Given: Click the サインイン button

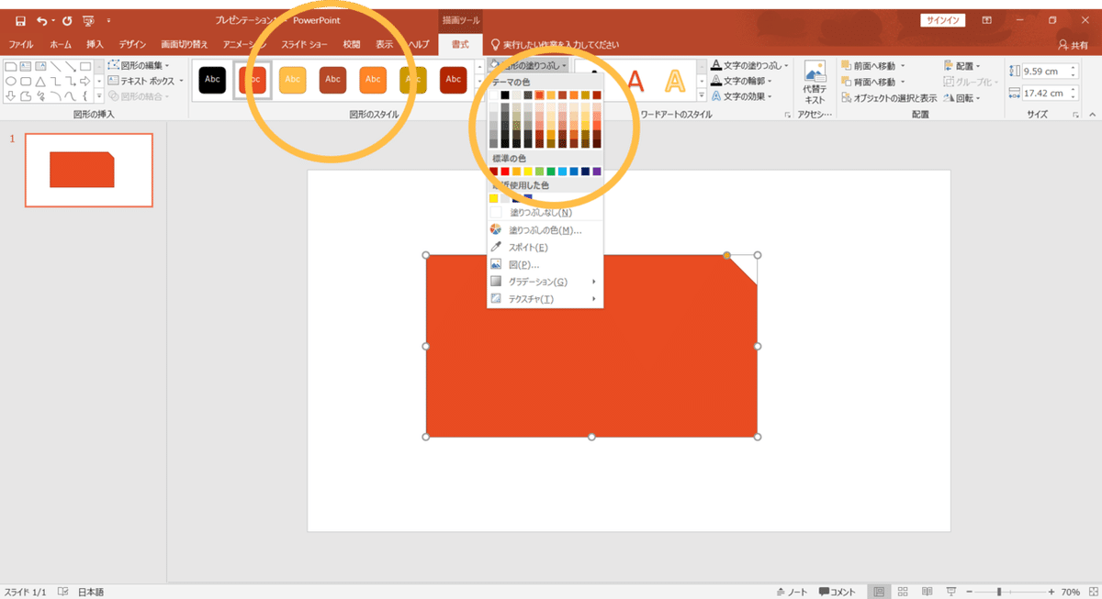Looking at the screenshot, I should [x=942, y=18].
